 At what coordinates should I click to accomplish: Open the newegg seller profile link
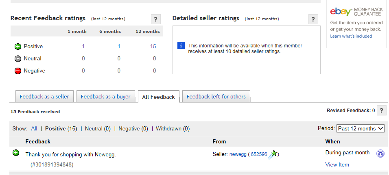(238, 154)
